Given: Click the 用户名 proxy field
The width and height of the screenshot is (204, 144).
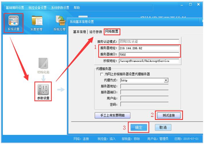Looking at the screenshot, I should click(x=145, y=98).
